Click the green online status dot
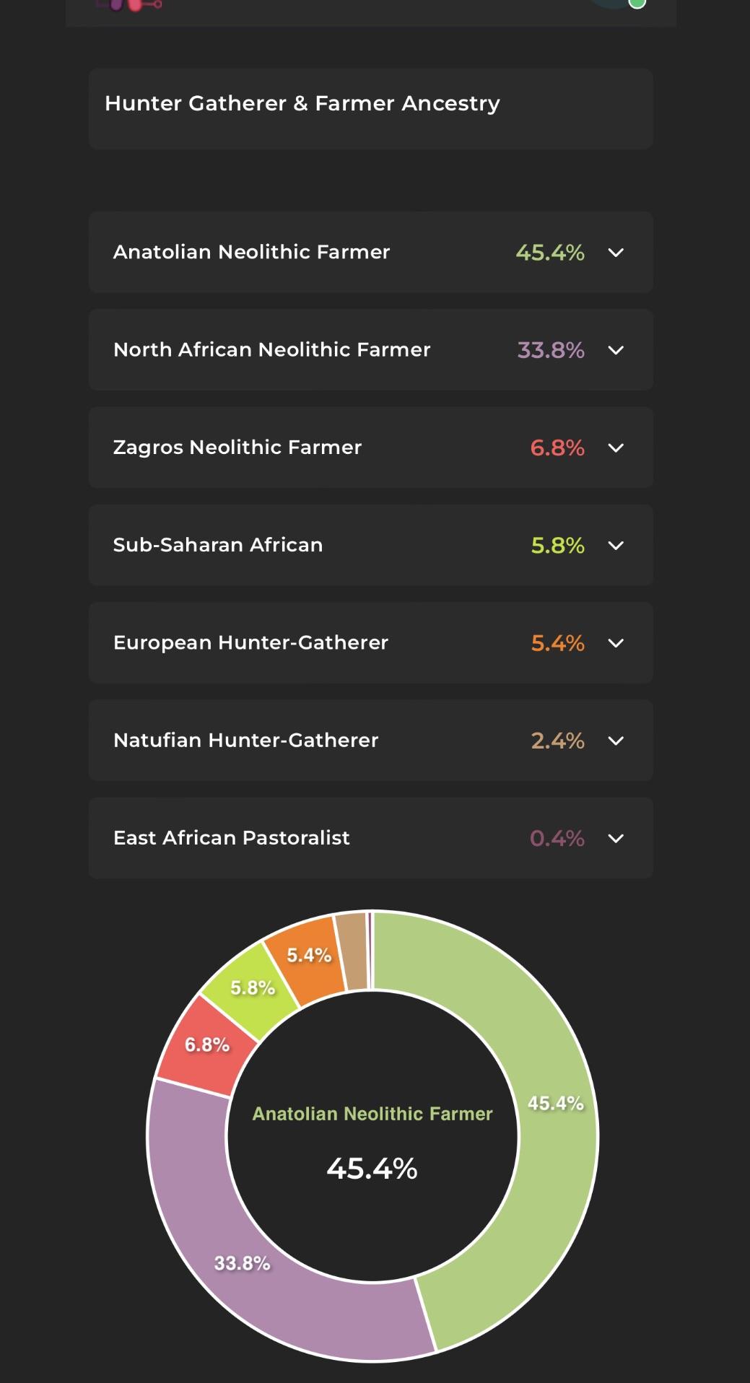 point(637,3)
